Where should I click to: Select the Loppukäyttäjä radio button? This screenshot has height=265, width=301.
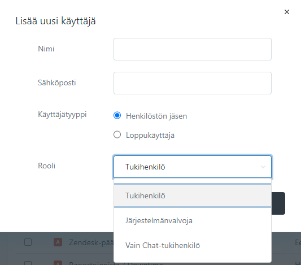117,134
